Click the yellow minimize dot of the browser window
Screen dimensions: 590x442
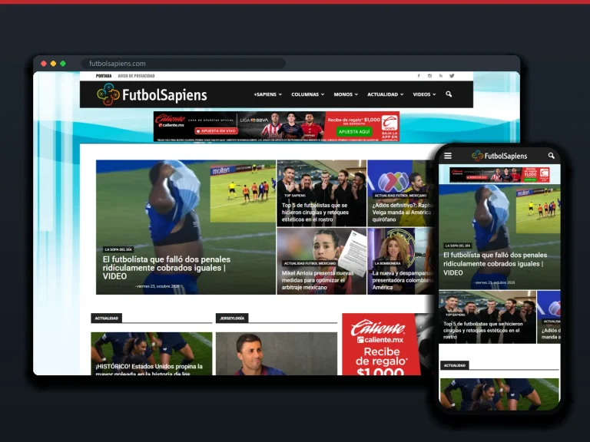(x=54, y=64)
